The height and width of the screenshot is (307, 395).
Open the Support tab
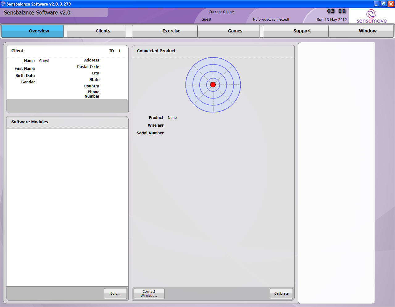pyautogui.click(x=296, y=31)
